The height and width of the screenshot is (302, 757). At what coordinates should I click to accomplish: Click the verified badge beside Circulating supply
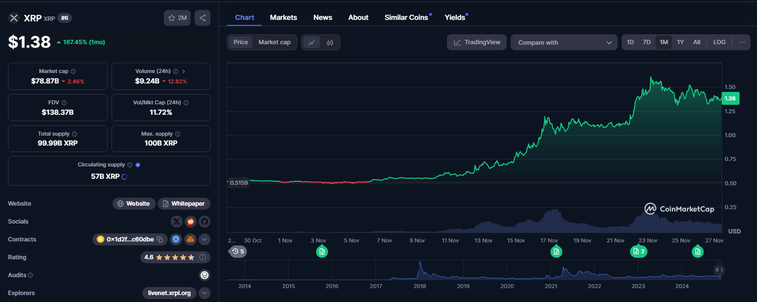click(x=138, y=165)
